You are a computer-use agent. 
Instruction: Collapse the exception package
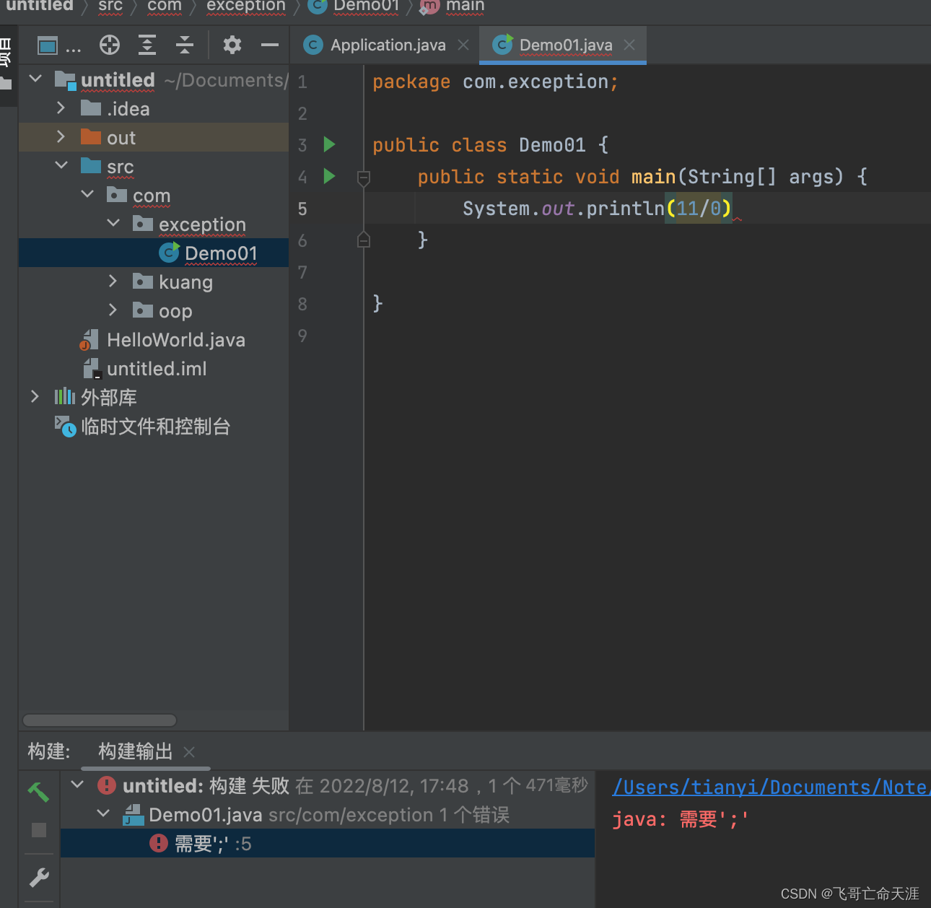[113, 223]
